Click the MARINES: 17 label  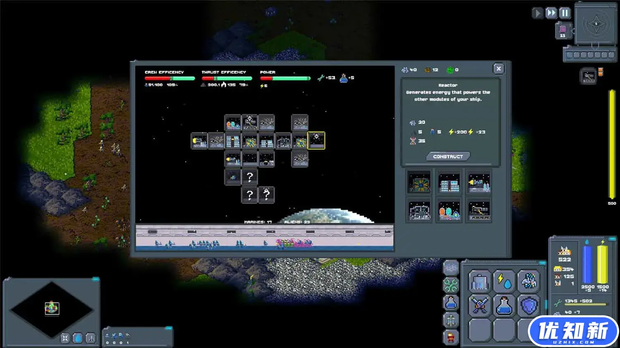point(258,222)
